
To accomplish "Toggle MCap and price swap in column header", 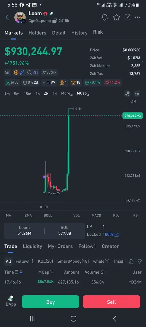I will 52,272.
